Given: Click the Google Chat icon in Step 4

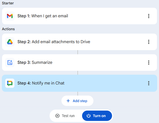Looking at the screenshot, I should 10,83.
